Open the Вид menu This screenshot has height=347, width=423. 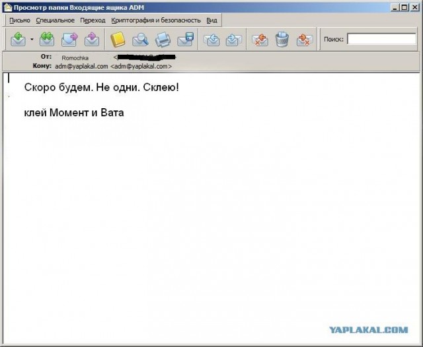(211, 20)
